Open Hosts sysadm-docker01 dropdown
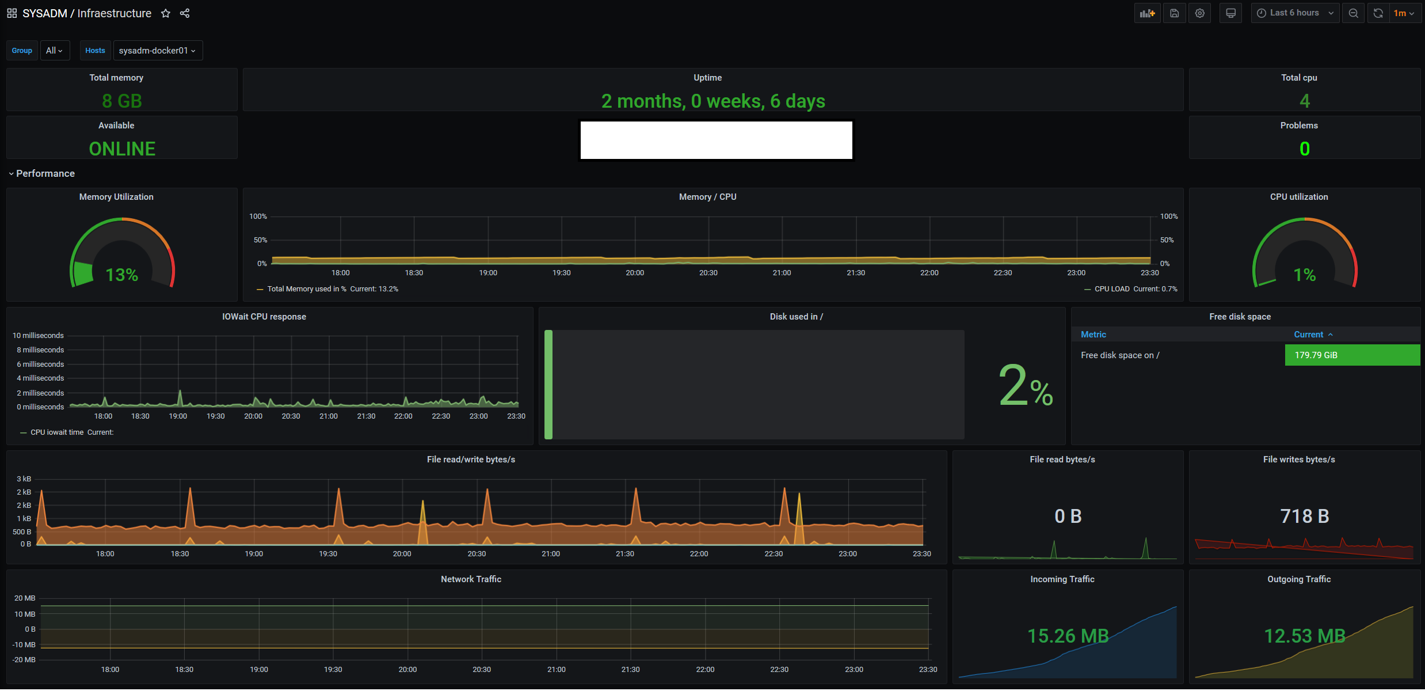 pos(158,51)
